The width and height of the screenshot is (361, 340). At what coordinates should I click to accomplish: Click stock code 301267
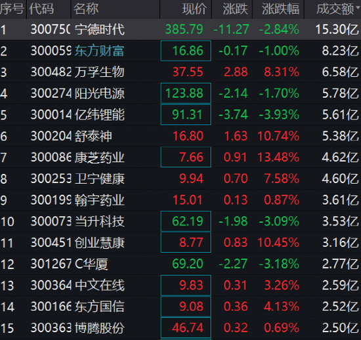click(x=51, y=264)
